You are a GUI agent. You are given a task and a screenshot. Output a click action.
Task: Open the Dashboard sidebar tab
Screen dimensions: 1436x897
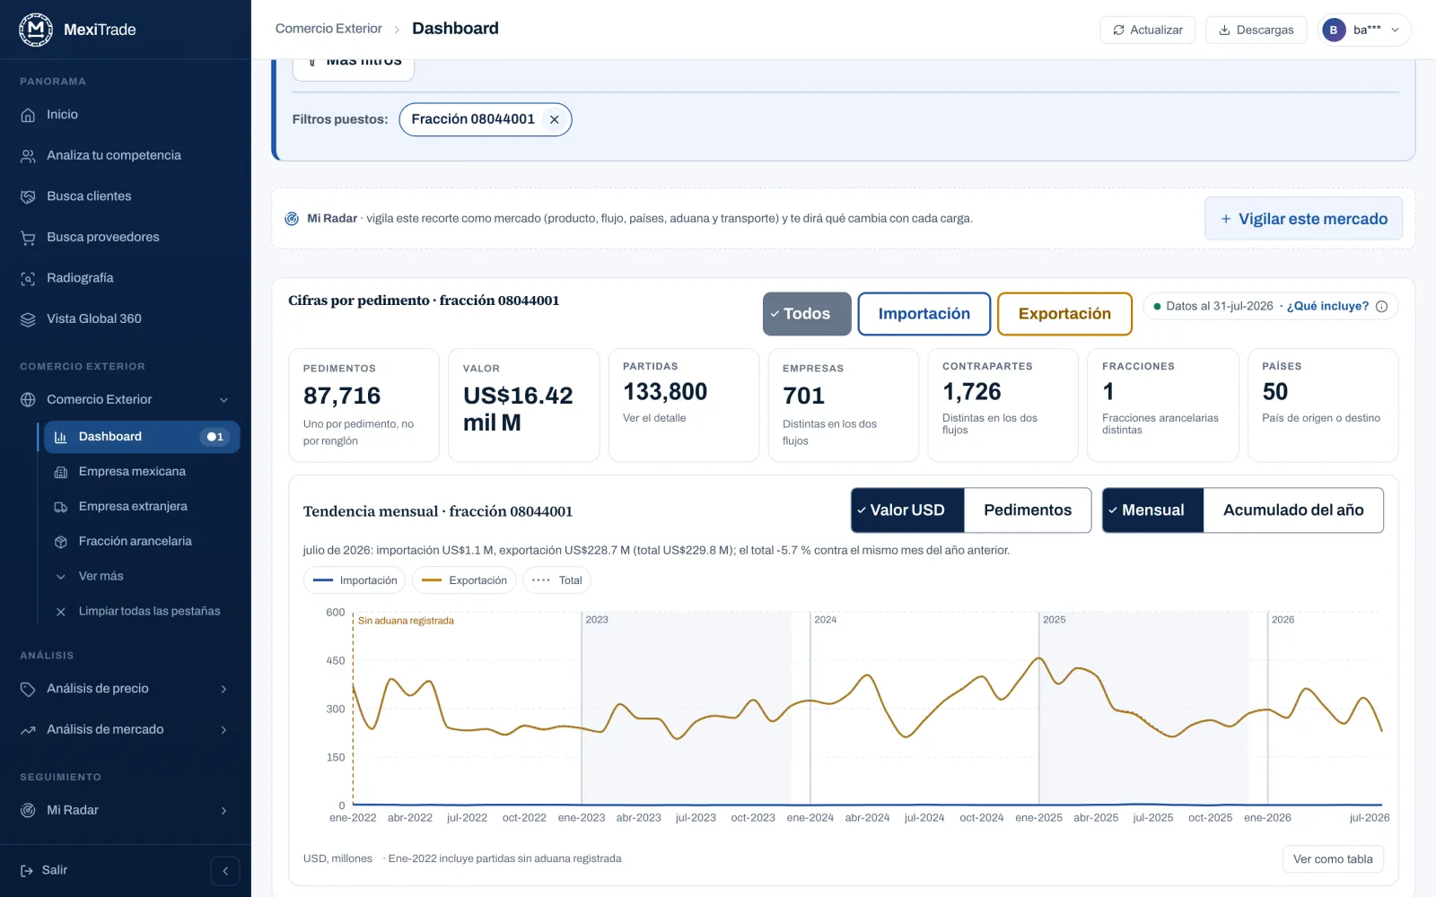point(141,437)
